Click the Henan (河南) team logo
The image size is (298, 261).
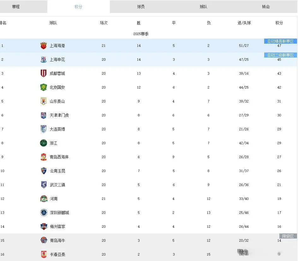pyautogui.click(x=44, y=199)
